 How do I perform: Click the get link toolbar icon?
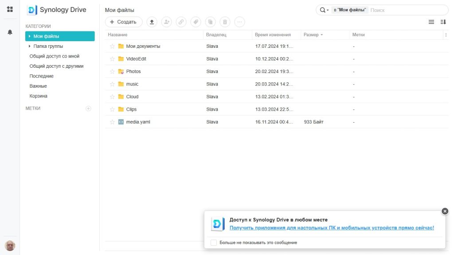(x=181, y=22)
